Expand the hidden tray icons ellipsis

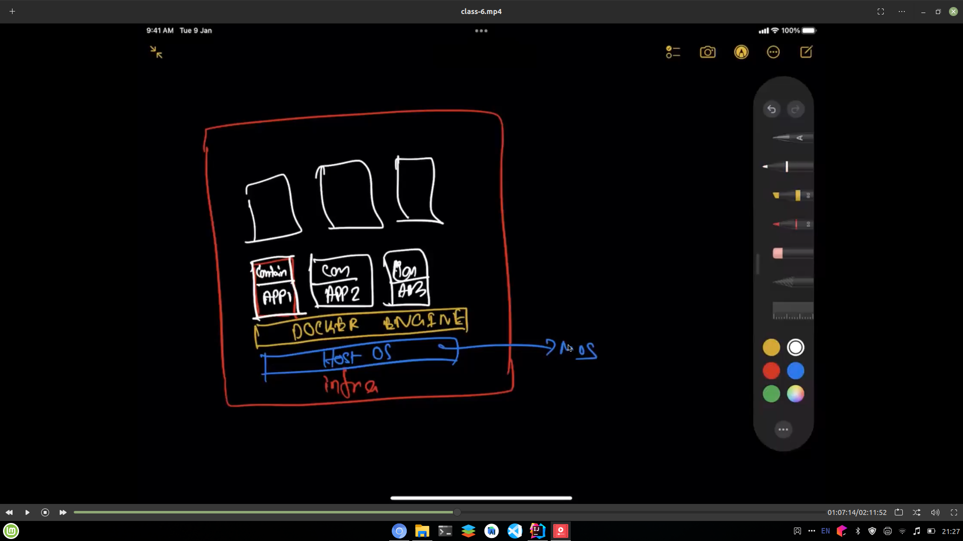[x=812, y=531]
